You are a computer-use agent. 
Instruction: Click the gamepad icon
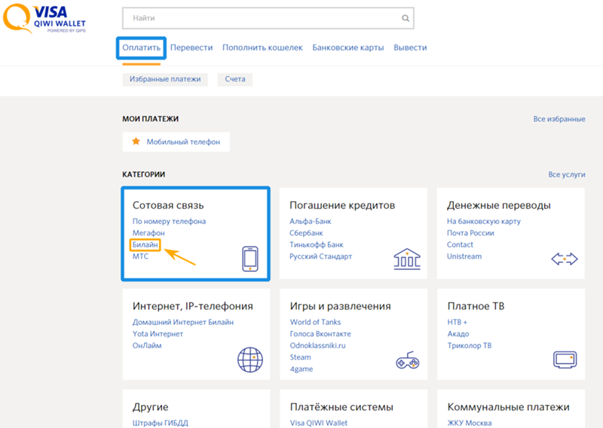tap(408, 360)
